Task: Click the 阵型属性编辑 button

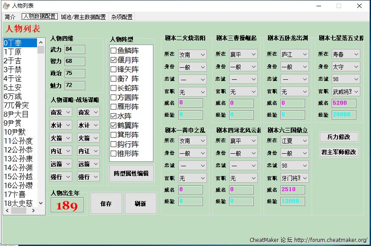Action: coord(131,173)
